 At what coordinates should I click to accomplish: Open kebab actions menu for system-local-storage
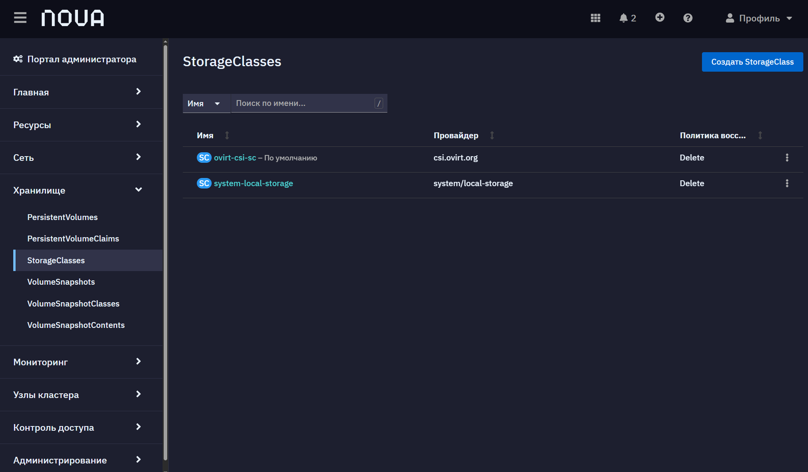(x=787, y=183)
